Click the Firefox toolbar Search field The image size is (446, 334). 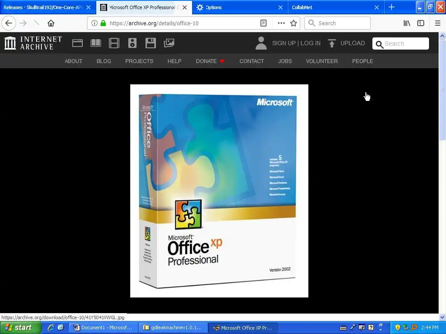[x=338, y=23]
